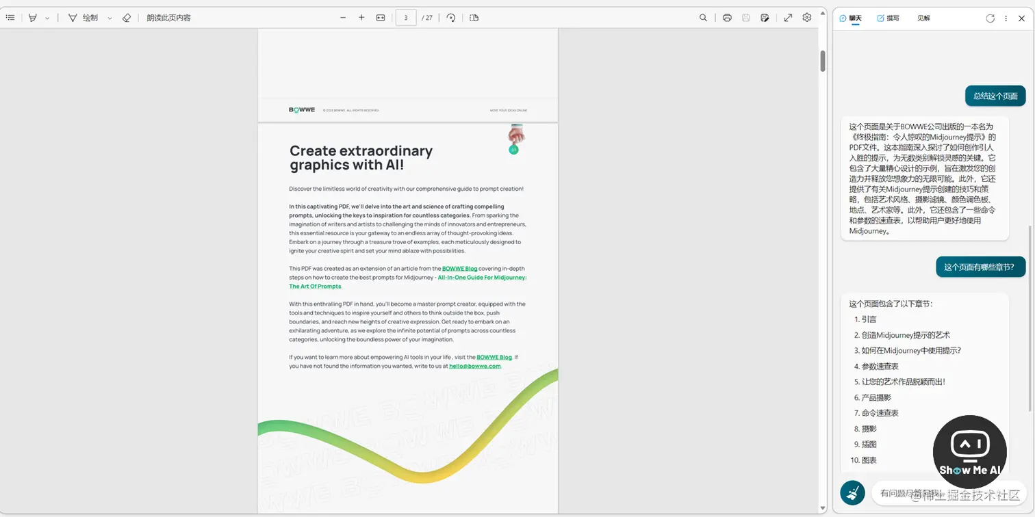Click the full screen expand icon
This screenshot has height=517, width=1035.
788,18
